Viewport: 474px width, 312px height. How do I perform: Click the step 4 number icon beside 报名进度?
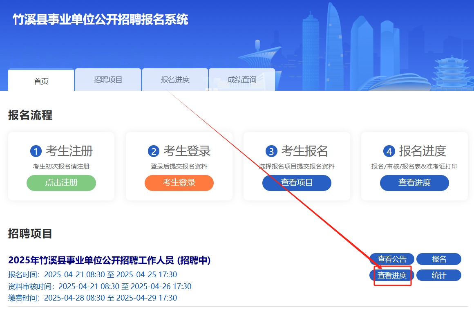coord(389,151)
